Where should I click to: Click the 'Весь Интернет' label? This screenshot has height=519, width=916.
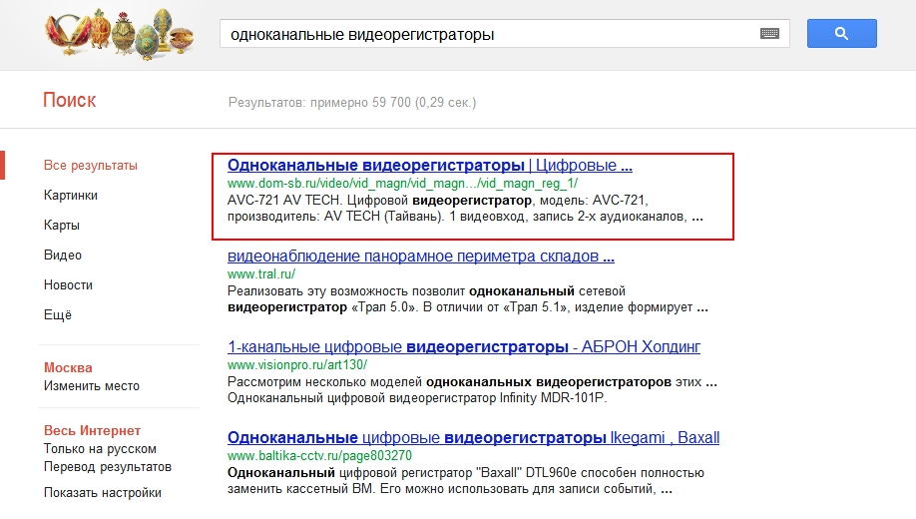93,431
